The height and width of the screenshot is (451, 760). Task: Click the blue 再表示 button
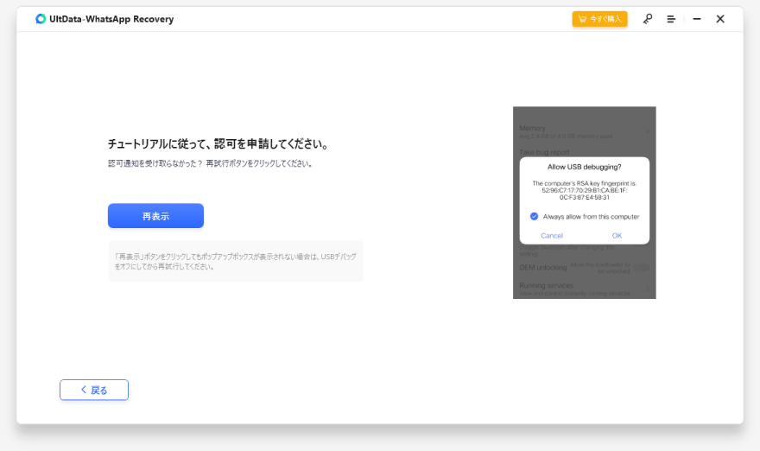tap(155, 216)
